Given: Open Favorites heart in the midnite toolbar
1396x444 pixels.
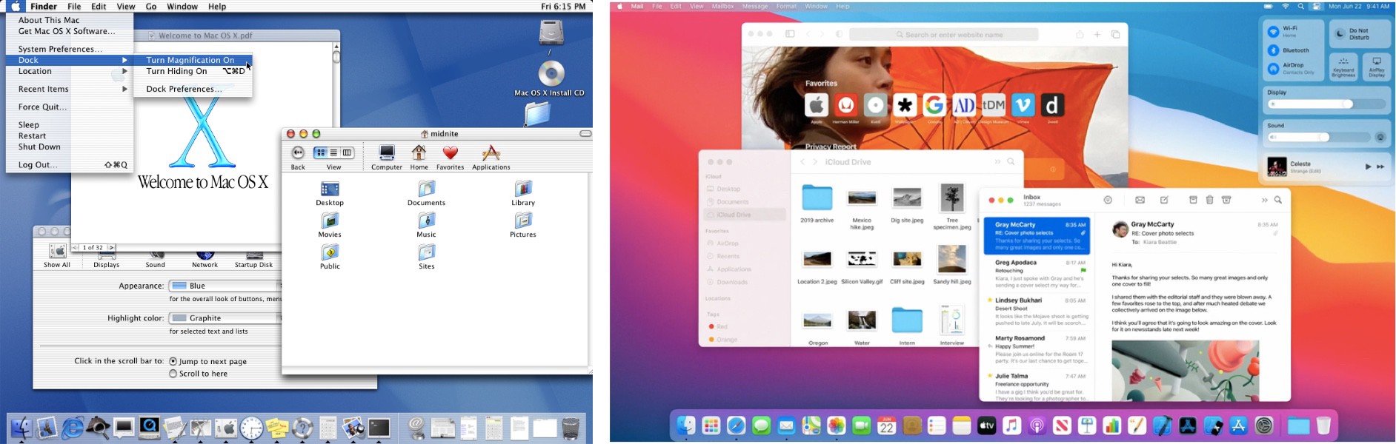Looking at the screenshot, I should click(450, 158).
